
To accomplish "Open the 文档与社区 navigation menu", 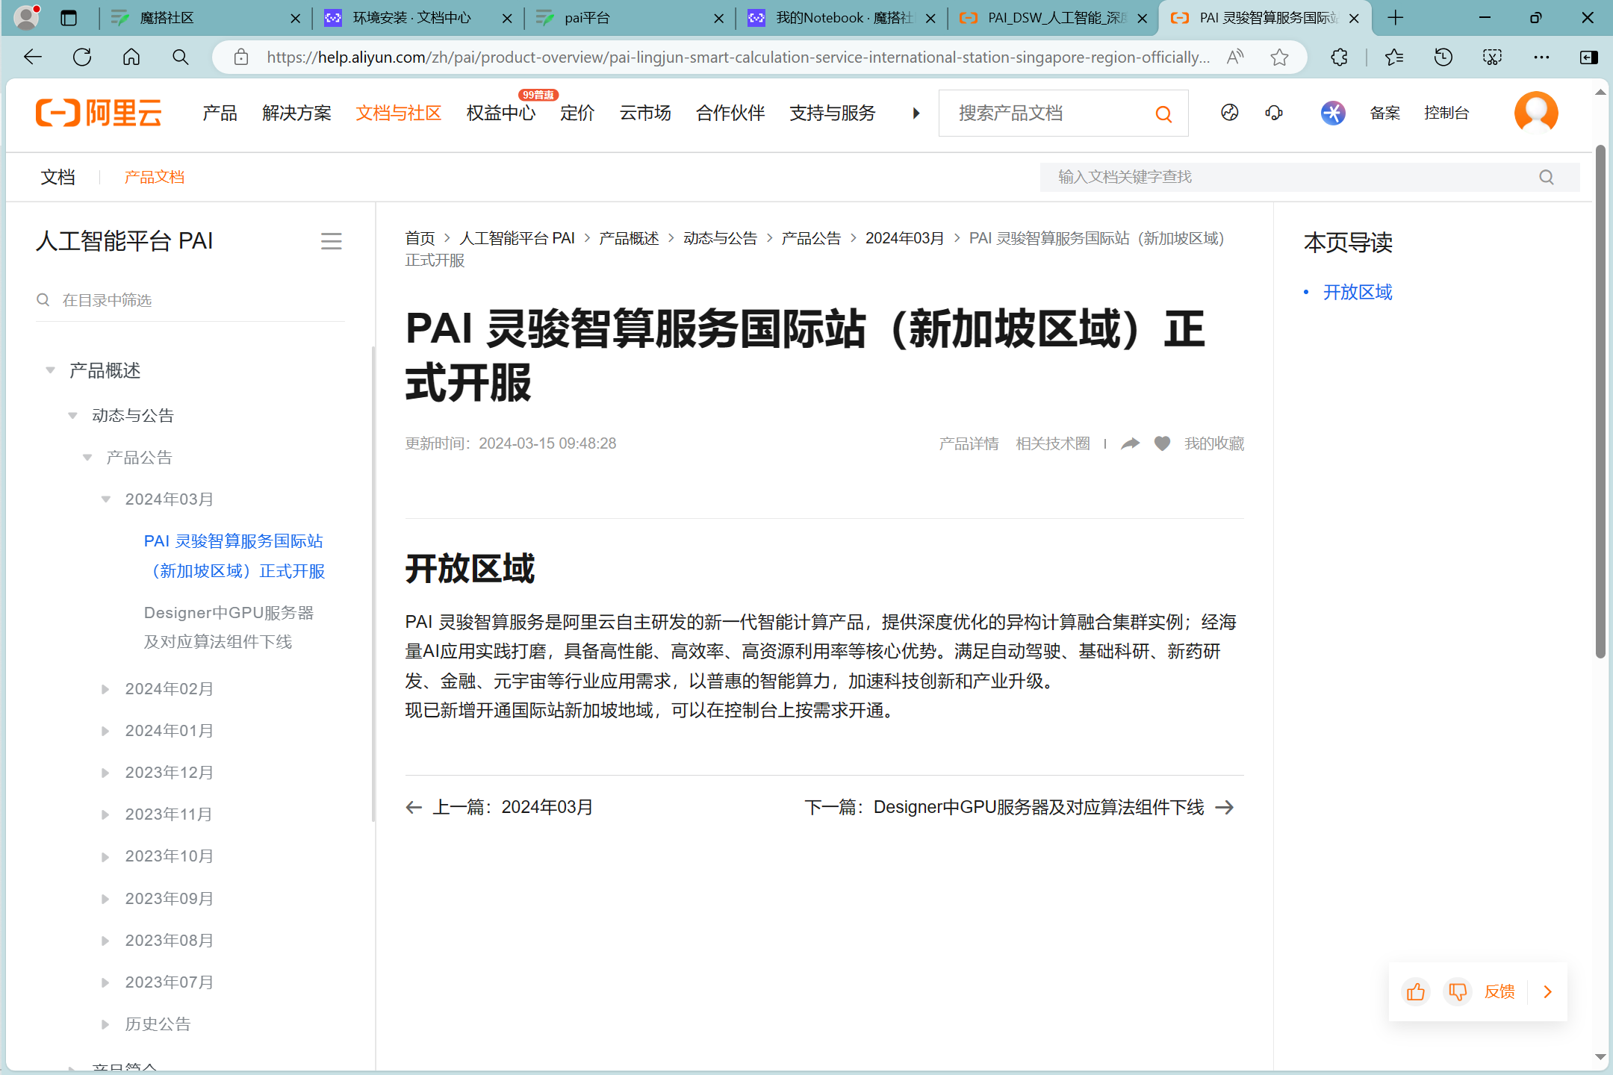I will (398, 113).
